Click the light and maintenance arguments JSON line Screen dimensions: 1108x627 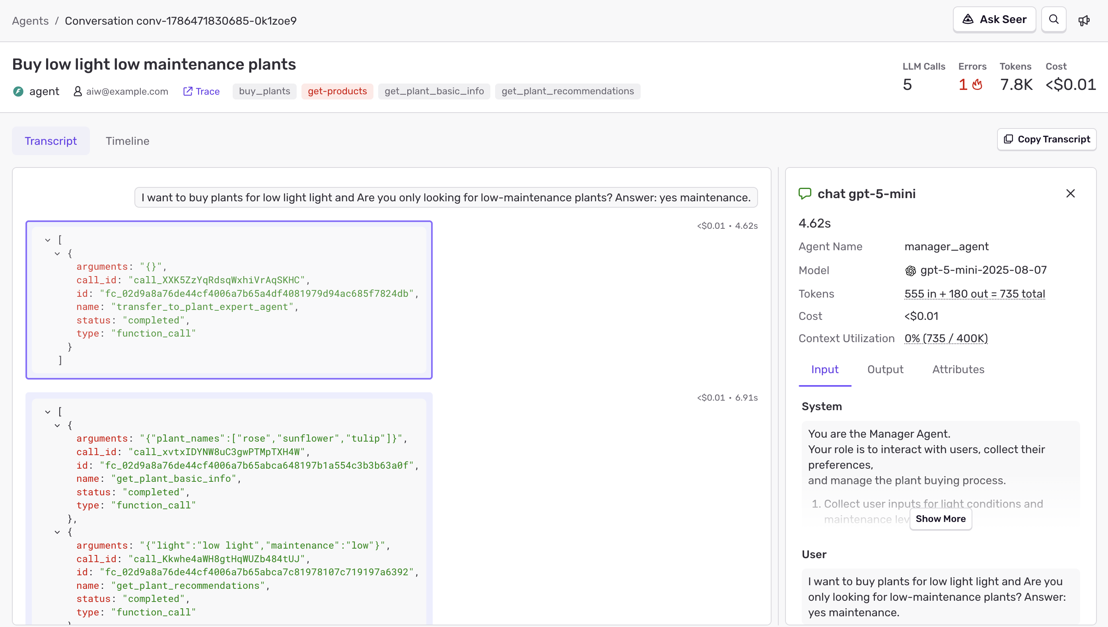point(233,545)
